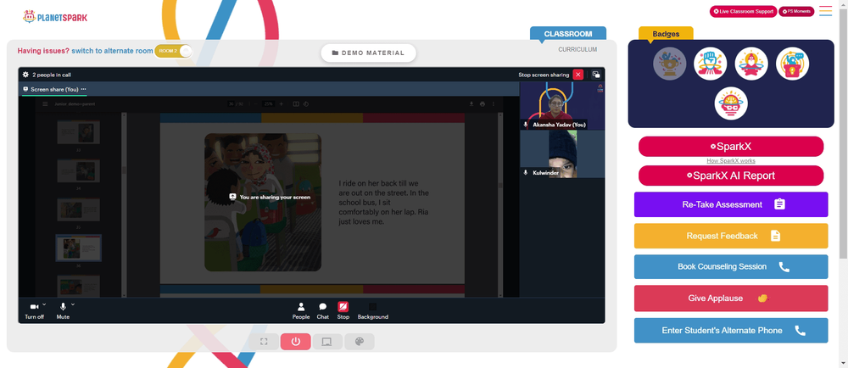This screenshot has width=848, height=368.
Task: Click the PlanetSpark logo
Action: coord(55,17)
